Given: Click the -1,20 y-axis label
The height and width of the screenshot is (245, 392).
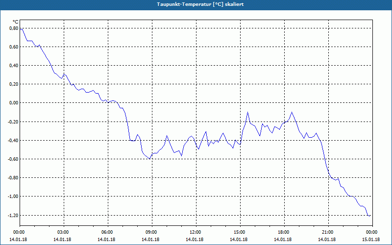Looking at the screenshot, I should (13, 215).
